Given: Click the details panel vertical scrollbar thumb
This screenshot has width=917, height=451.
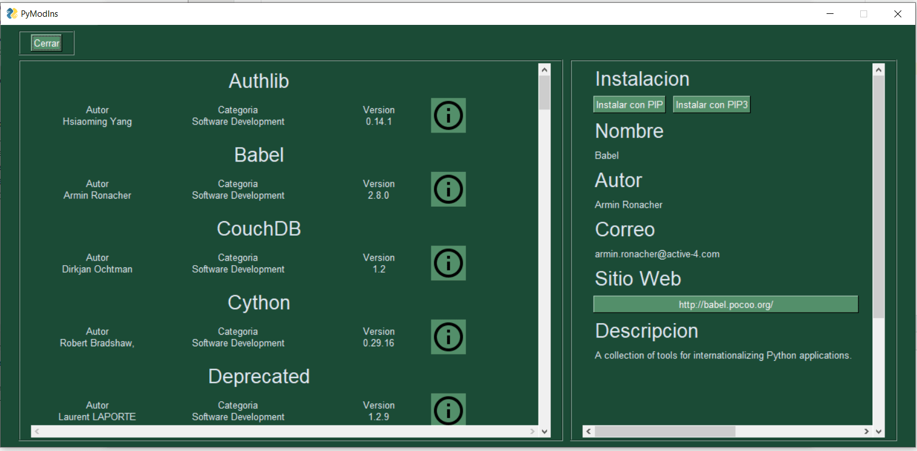Looking at the screenshot, I should tap(879, 197).
